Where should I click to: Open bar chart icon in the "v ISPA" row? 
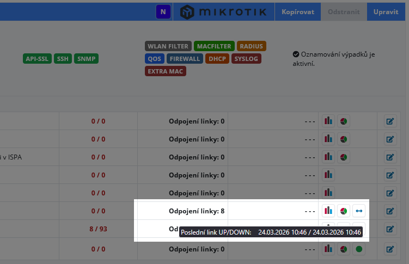click(x=328, y=157)
